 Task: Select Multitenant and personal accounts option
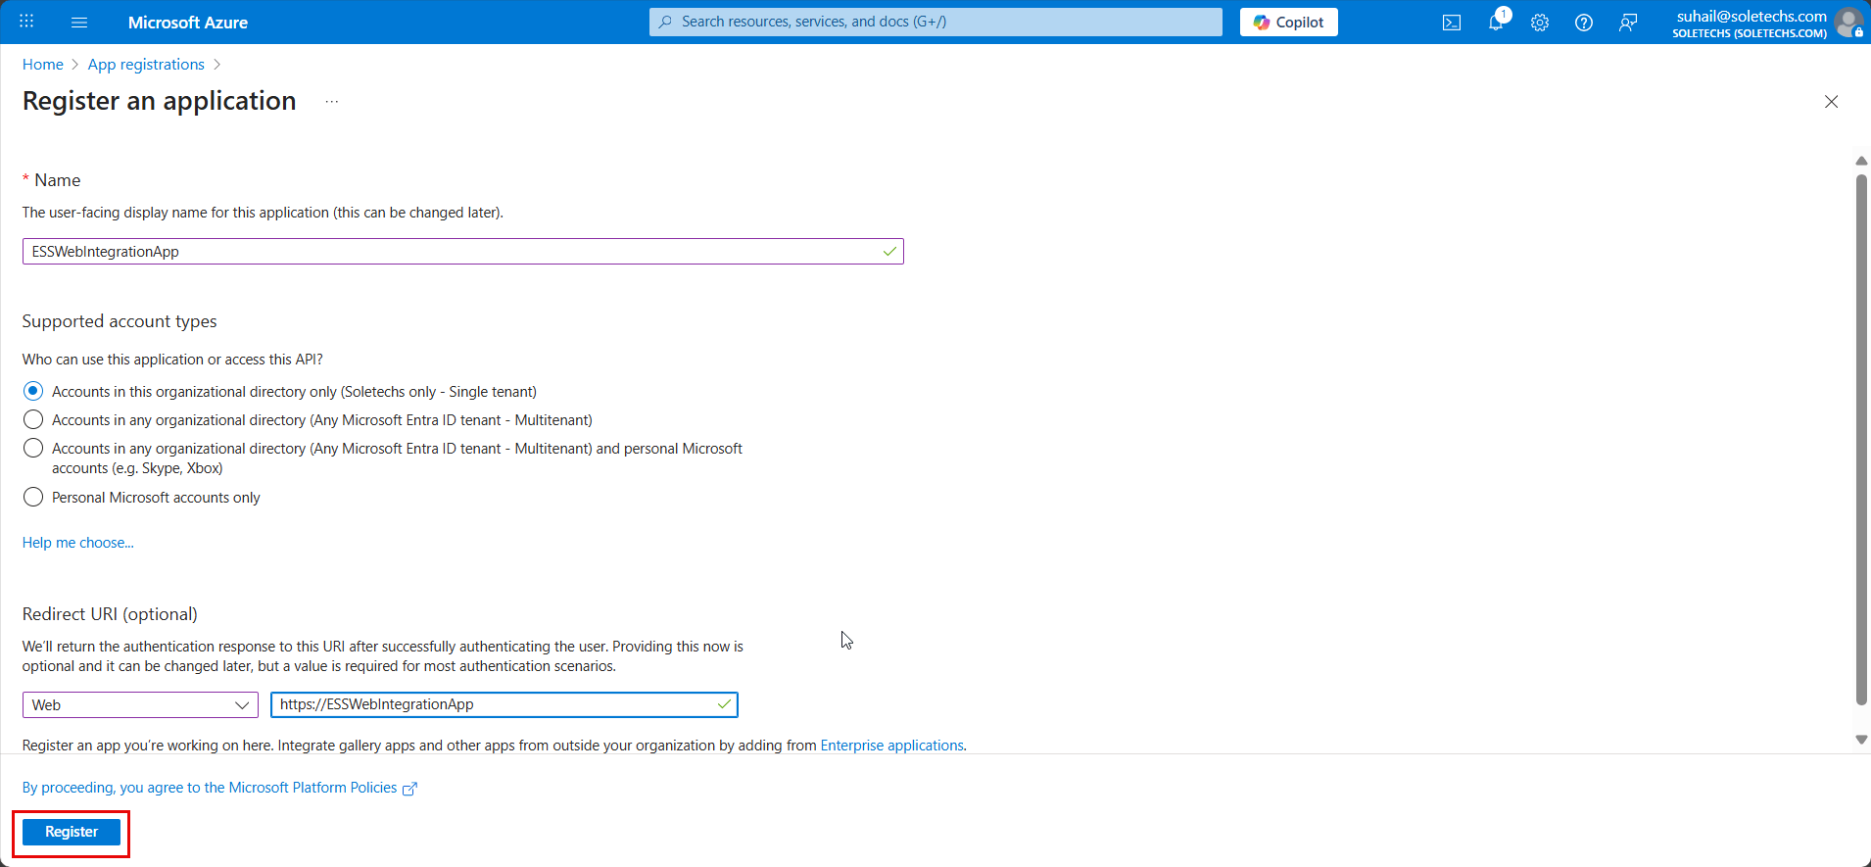33,448
